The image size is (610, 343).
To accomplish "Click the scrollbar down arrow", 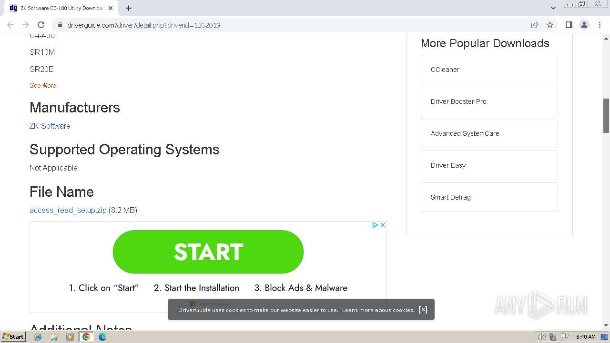I will point(606,325).
